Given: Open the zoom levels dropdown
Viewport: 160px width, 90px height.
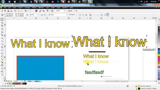Looking at the screenshot, I should pos(64,11).
